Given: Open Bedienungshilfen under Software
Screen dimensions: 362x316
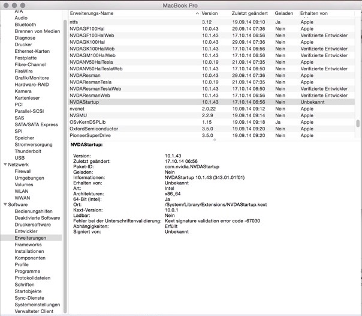Looking at the screenshot, I should click(34, 211).
